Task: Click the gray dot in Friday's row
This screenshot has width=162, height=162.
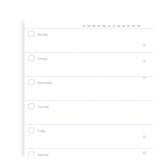Action: tap(144, 137)
